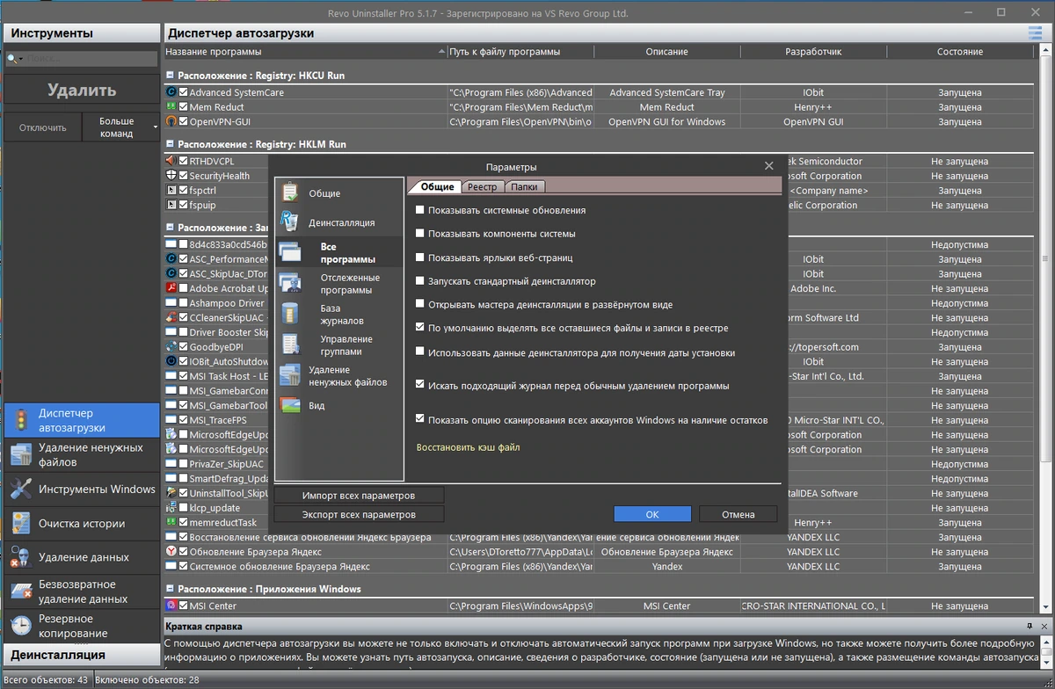Close the Параметры dialog

(768, 166)
